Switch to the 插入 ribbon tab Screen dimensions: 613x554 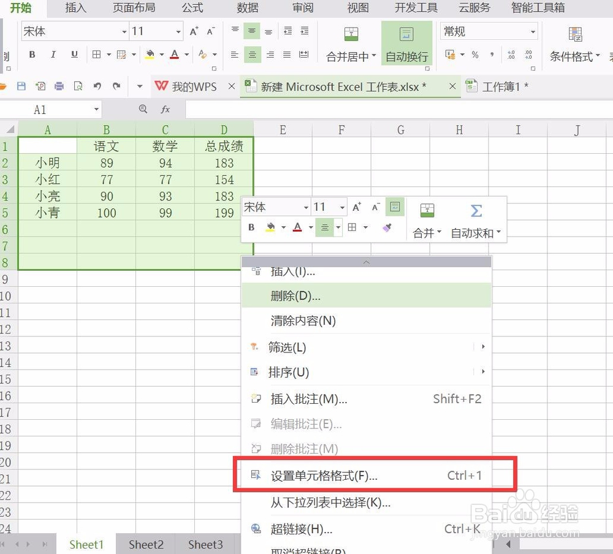75,8
